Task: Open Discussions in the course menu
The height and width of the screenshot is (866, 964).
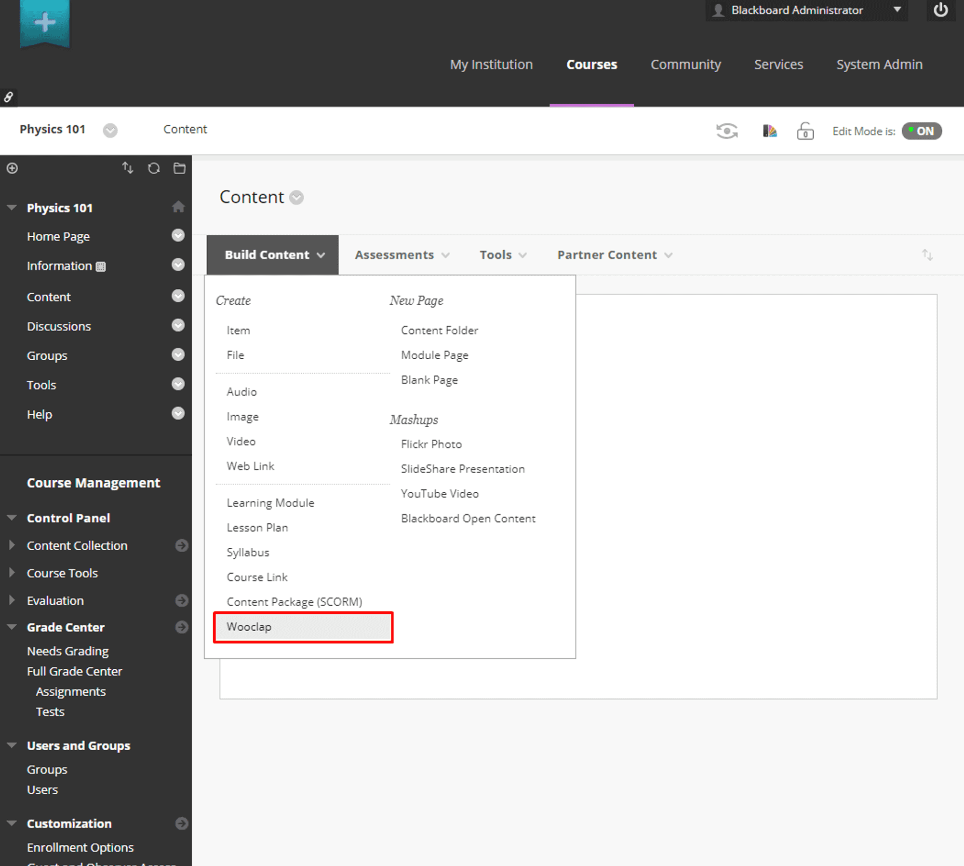Action: (59, 326)
